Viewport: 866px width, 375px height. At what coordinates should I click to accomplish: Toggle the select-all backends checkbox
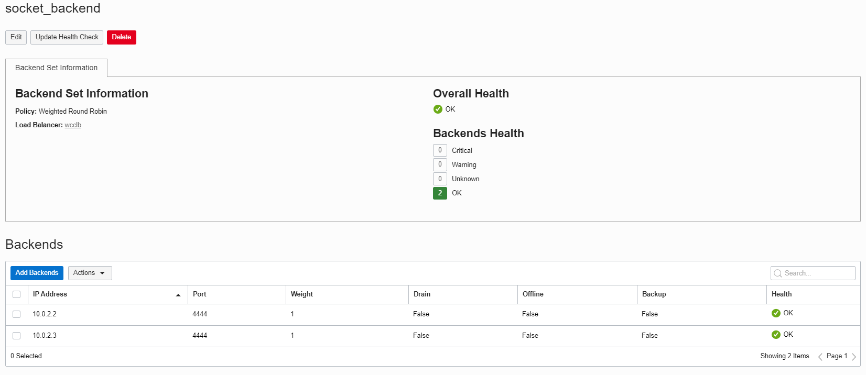(x=17, y=294)
